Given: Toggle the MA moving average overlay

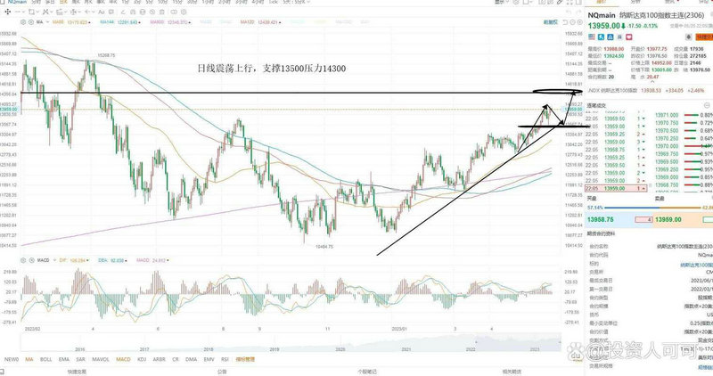Looking at the screenshot, I should click(x=30, y=357).
